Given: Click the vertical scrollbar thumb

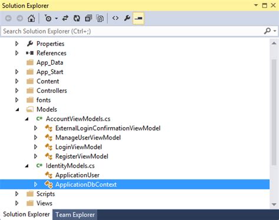Looking at the screenshot, I should [274, 112].
